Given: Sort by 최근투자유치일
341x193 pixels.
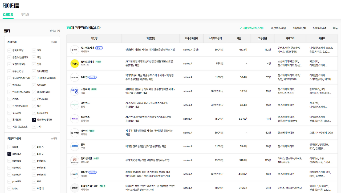Looking at the screenshot, I should pyautogui.click(x=278, y=28).
